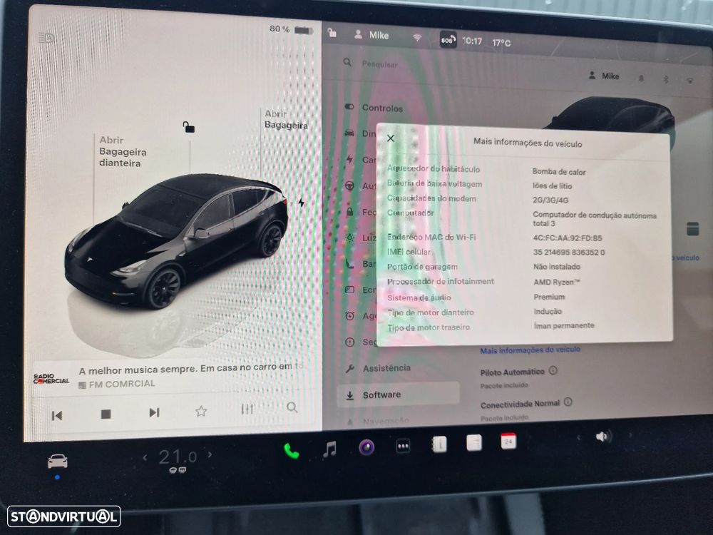Tap the 17°C outside temperature
713x535 pixels.
pos(501,43)
